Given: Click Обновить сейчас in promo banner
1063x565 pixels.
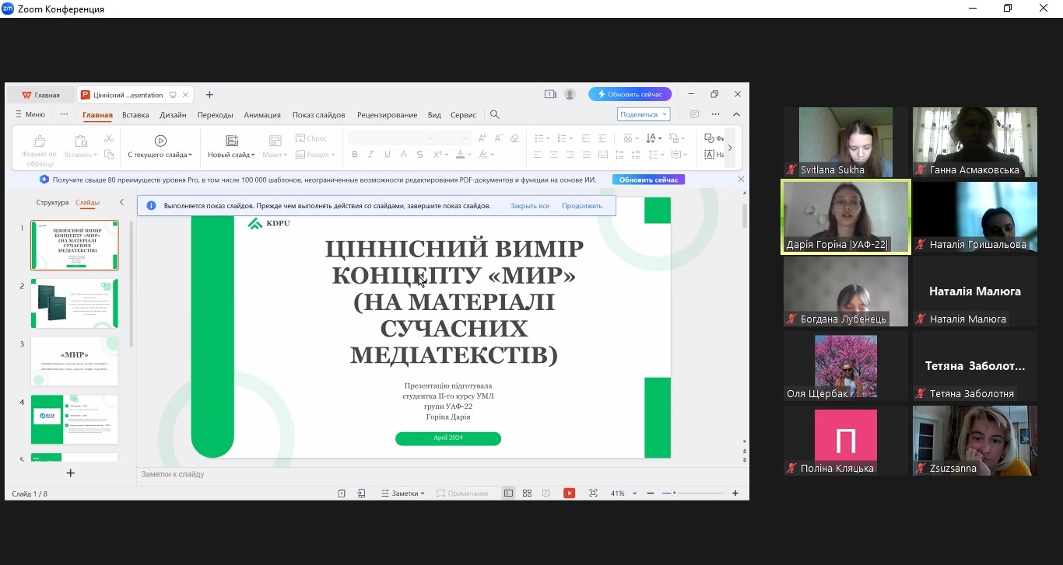Looking at the screenshot, I should (x=648, y=180).
